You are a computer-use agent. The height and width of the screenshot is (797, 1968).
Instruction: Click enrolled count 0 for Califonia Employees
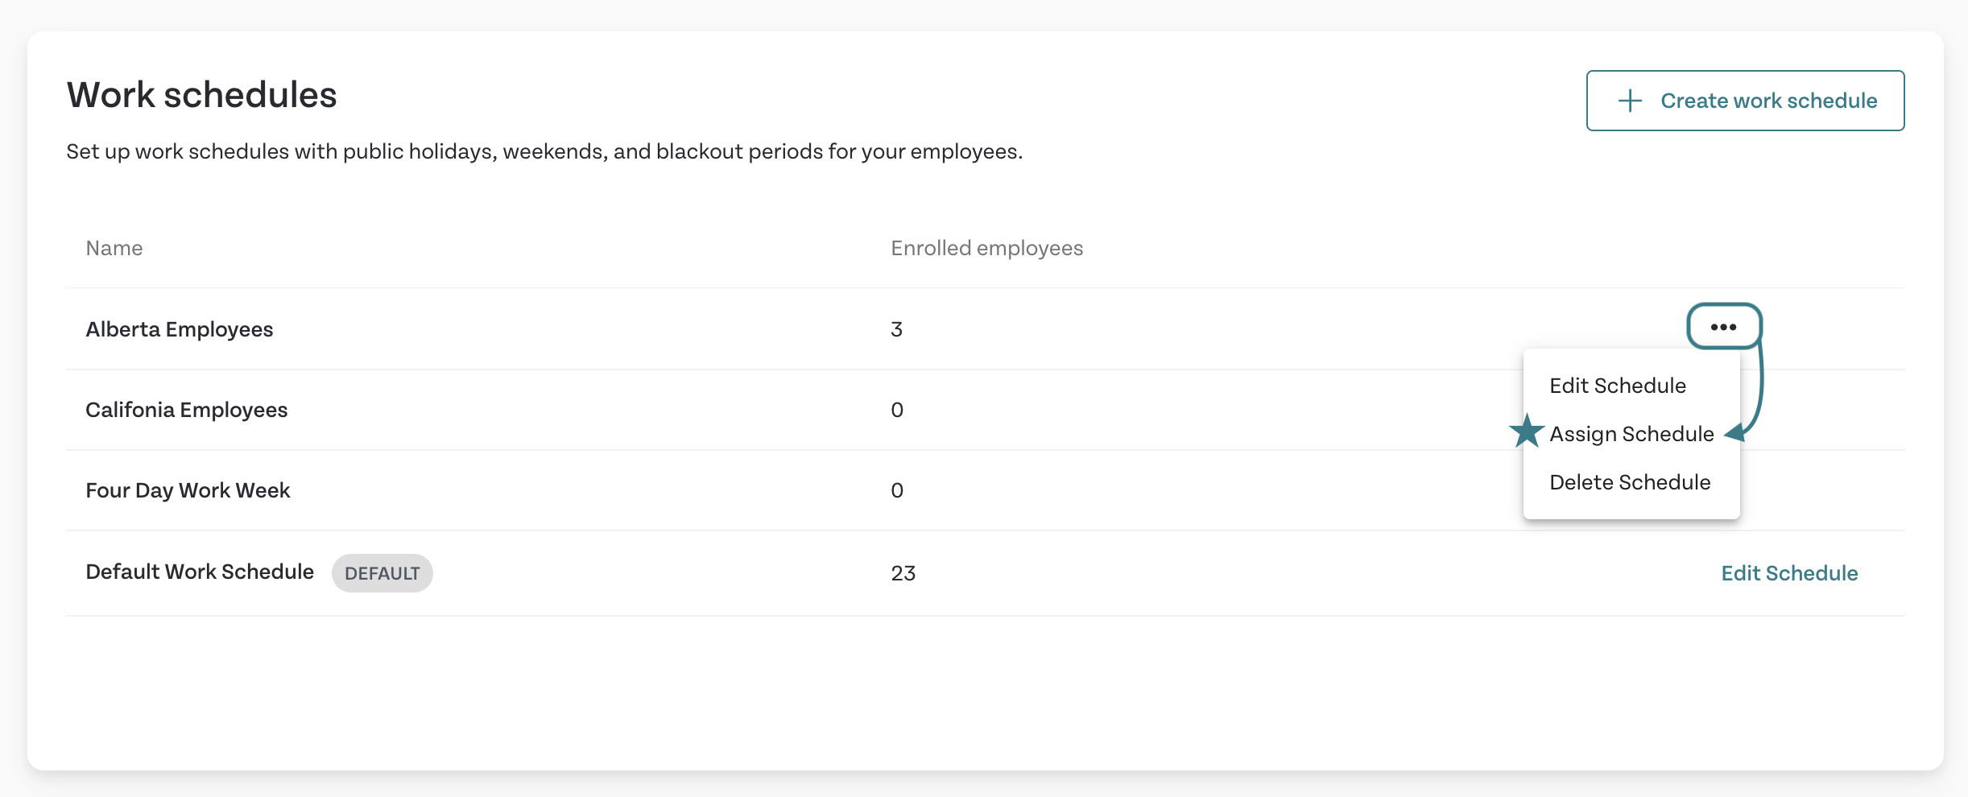point(897,410)
